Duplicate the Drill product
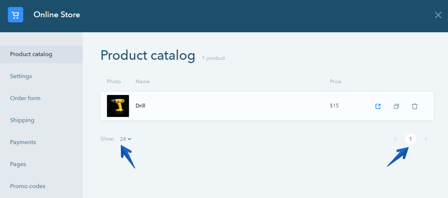 pyautogui.click(x=396, y=106)
